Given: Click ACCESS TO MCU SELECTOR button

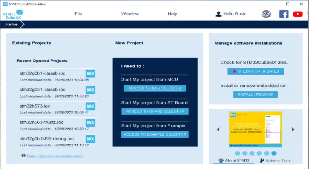Looking at the screenshot, I should pos(155,88).
